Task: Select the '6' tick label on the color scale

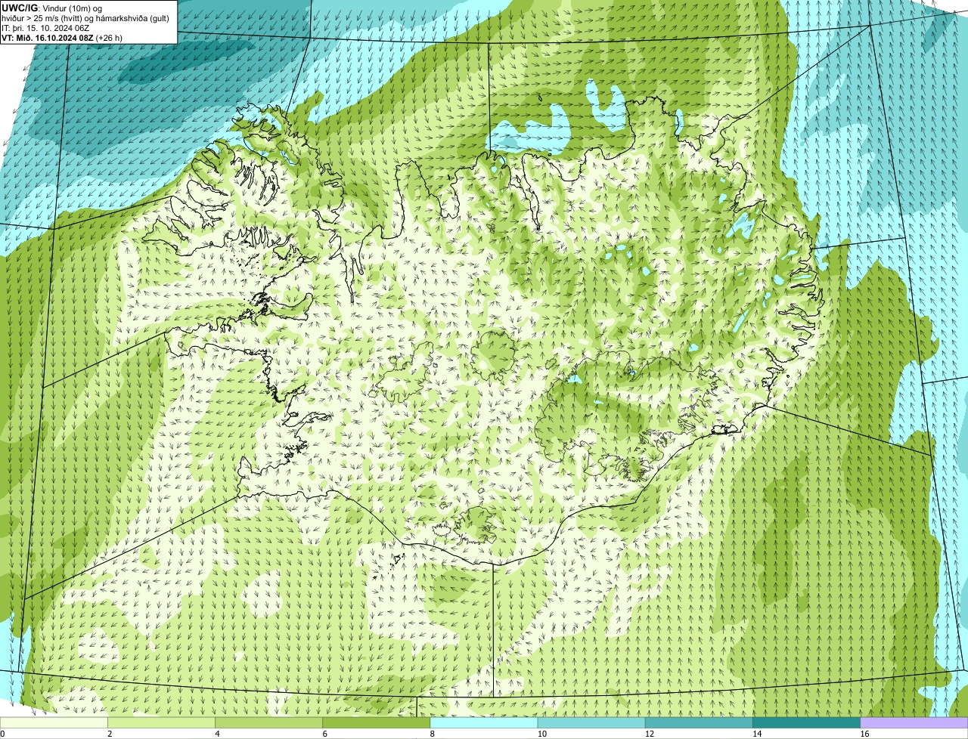Action: tap(324, 734)
